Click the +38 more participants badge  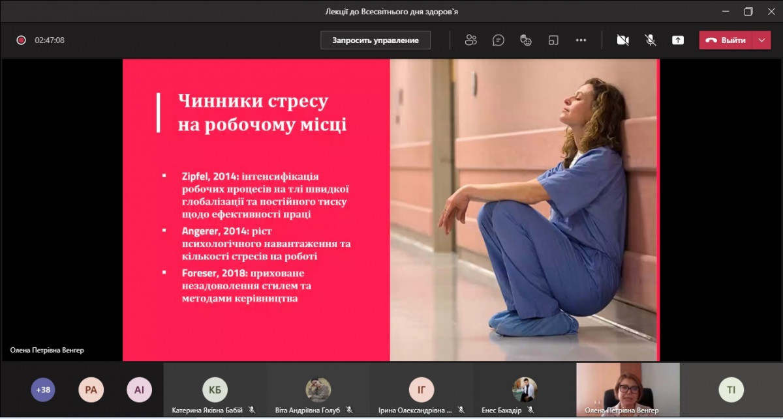[43, 390]
